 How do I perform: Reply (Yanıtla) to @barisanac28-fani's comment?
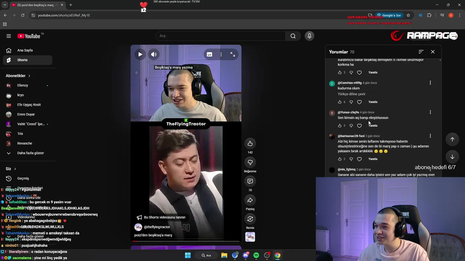pos(373,159)
